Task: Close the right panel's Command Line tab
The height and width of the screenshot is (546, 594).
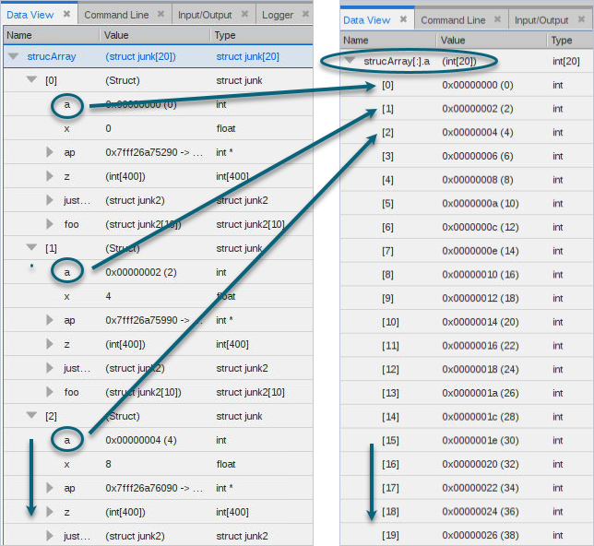Action: tap(498, 19)
